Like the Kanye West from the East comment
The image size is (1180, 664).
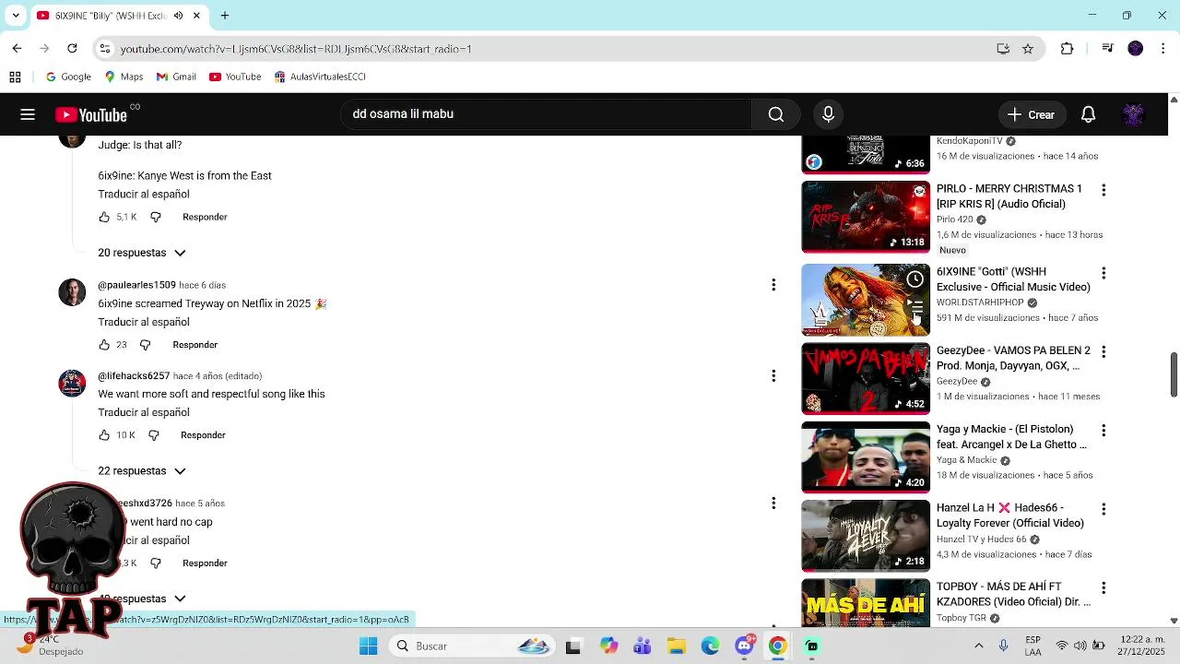104,217
